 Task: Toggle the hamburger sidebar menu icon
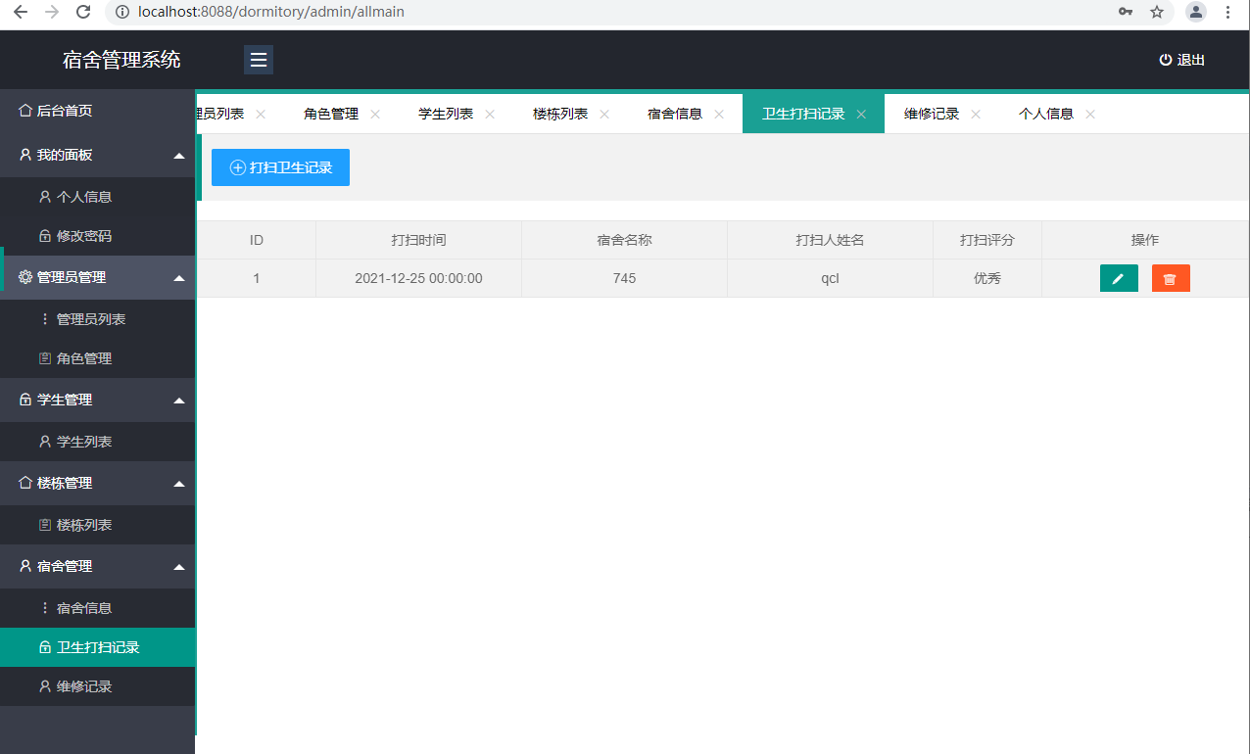click(x=259, y=60)
